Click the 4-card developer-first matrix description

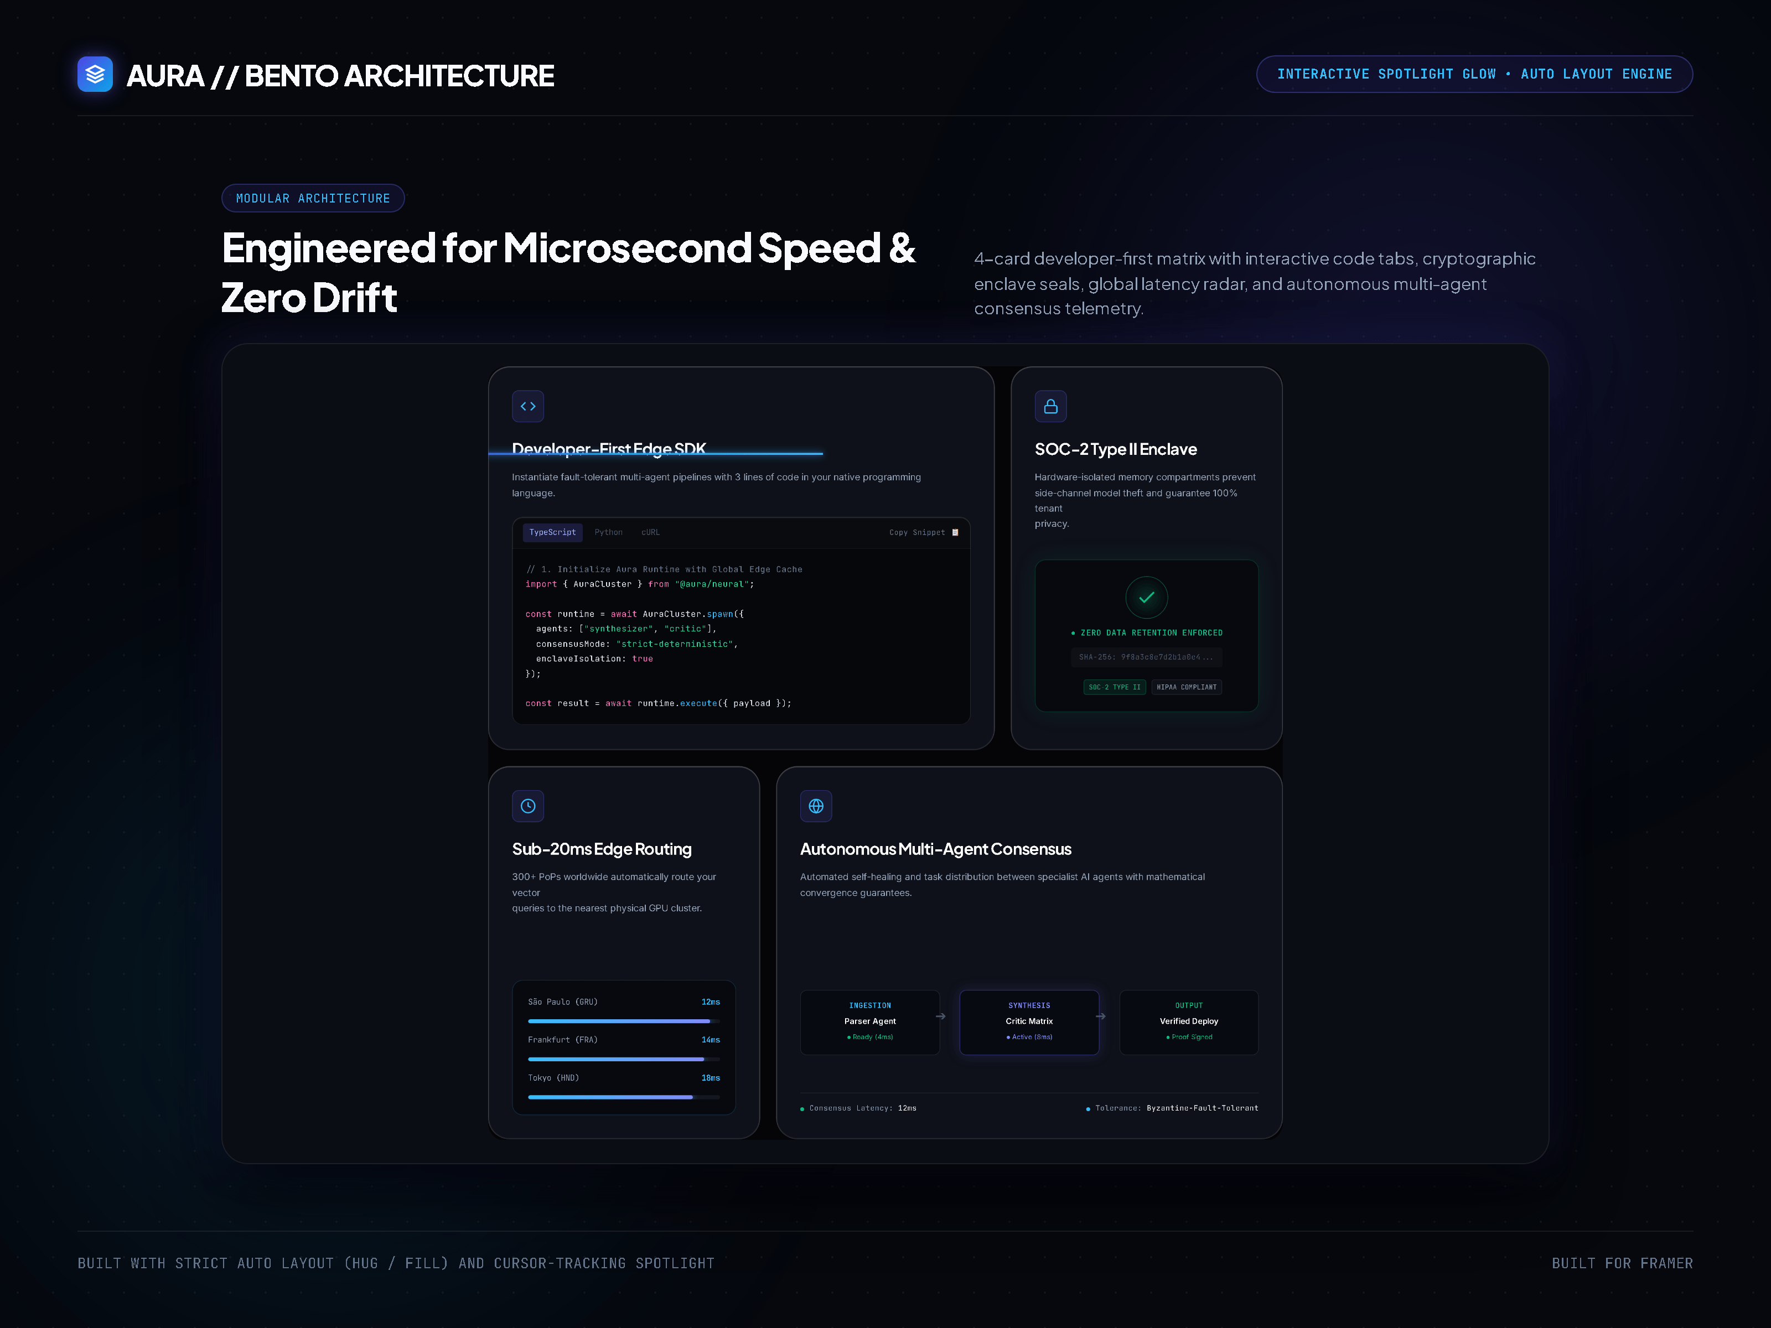click(x=1255, y=283)
